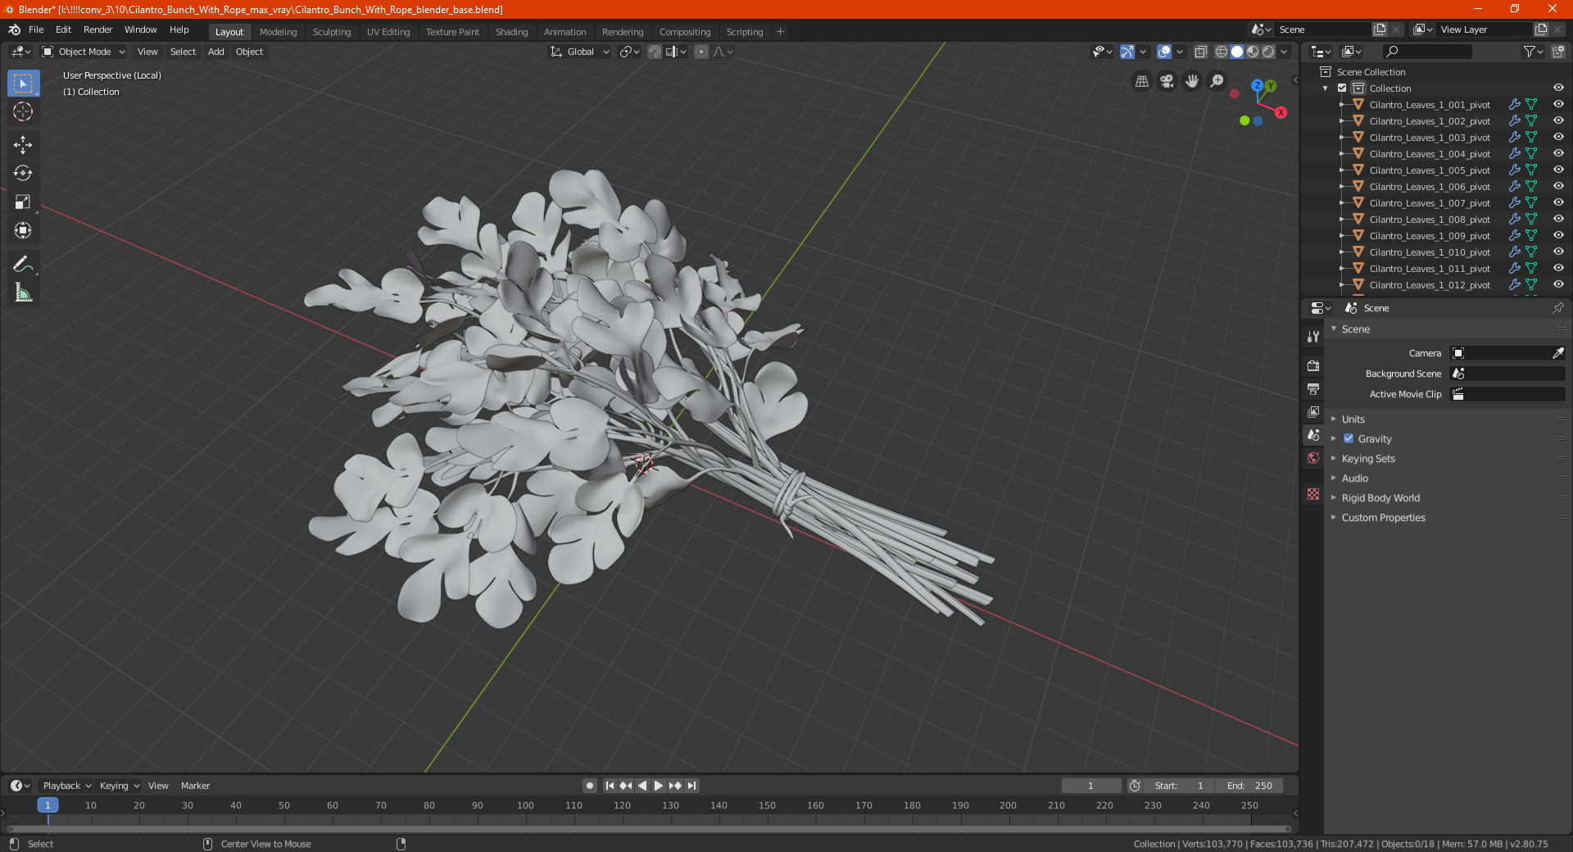Switch to wireframe viewport shading
The width and height of the screenshot is (1573, 852).
pos(1222,52)
